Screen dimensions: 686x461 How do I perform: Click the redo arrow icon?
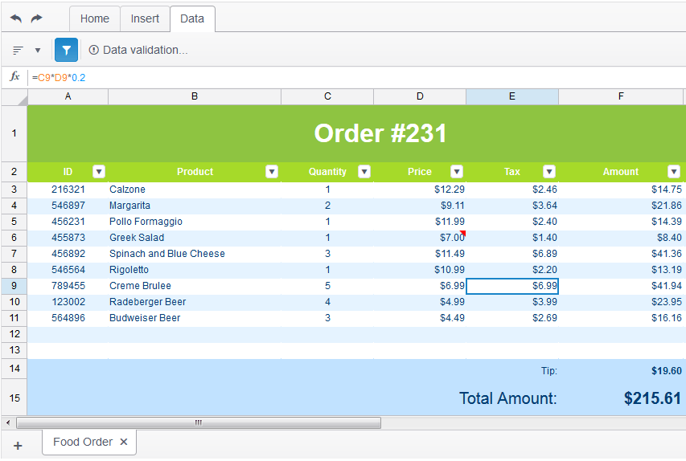(37, 18)
